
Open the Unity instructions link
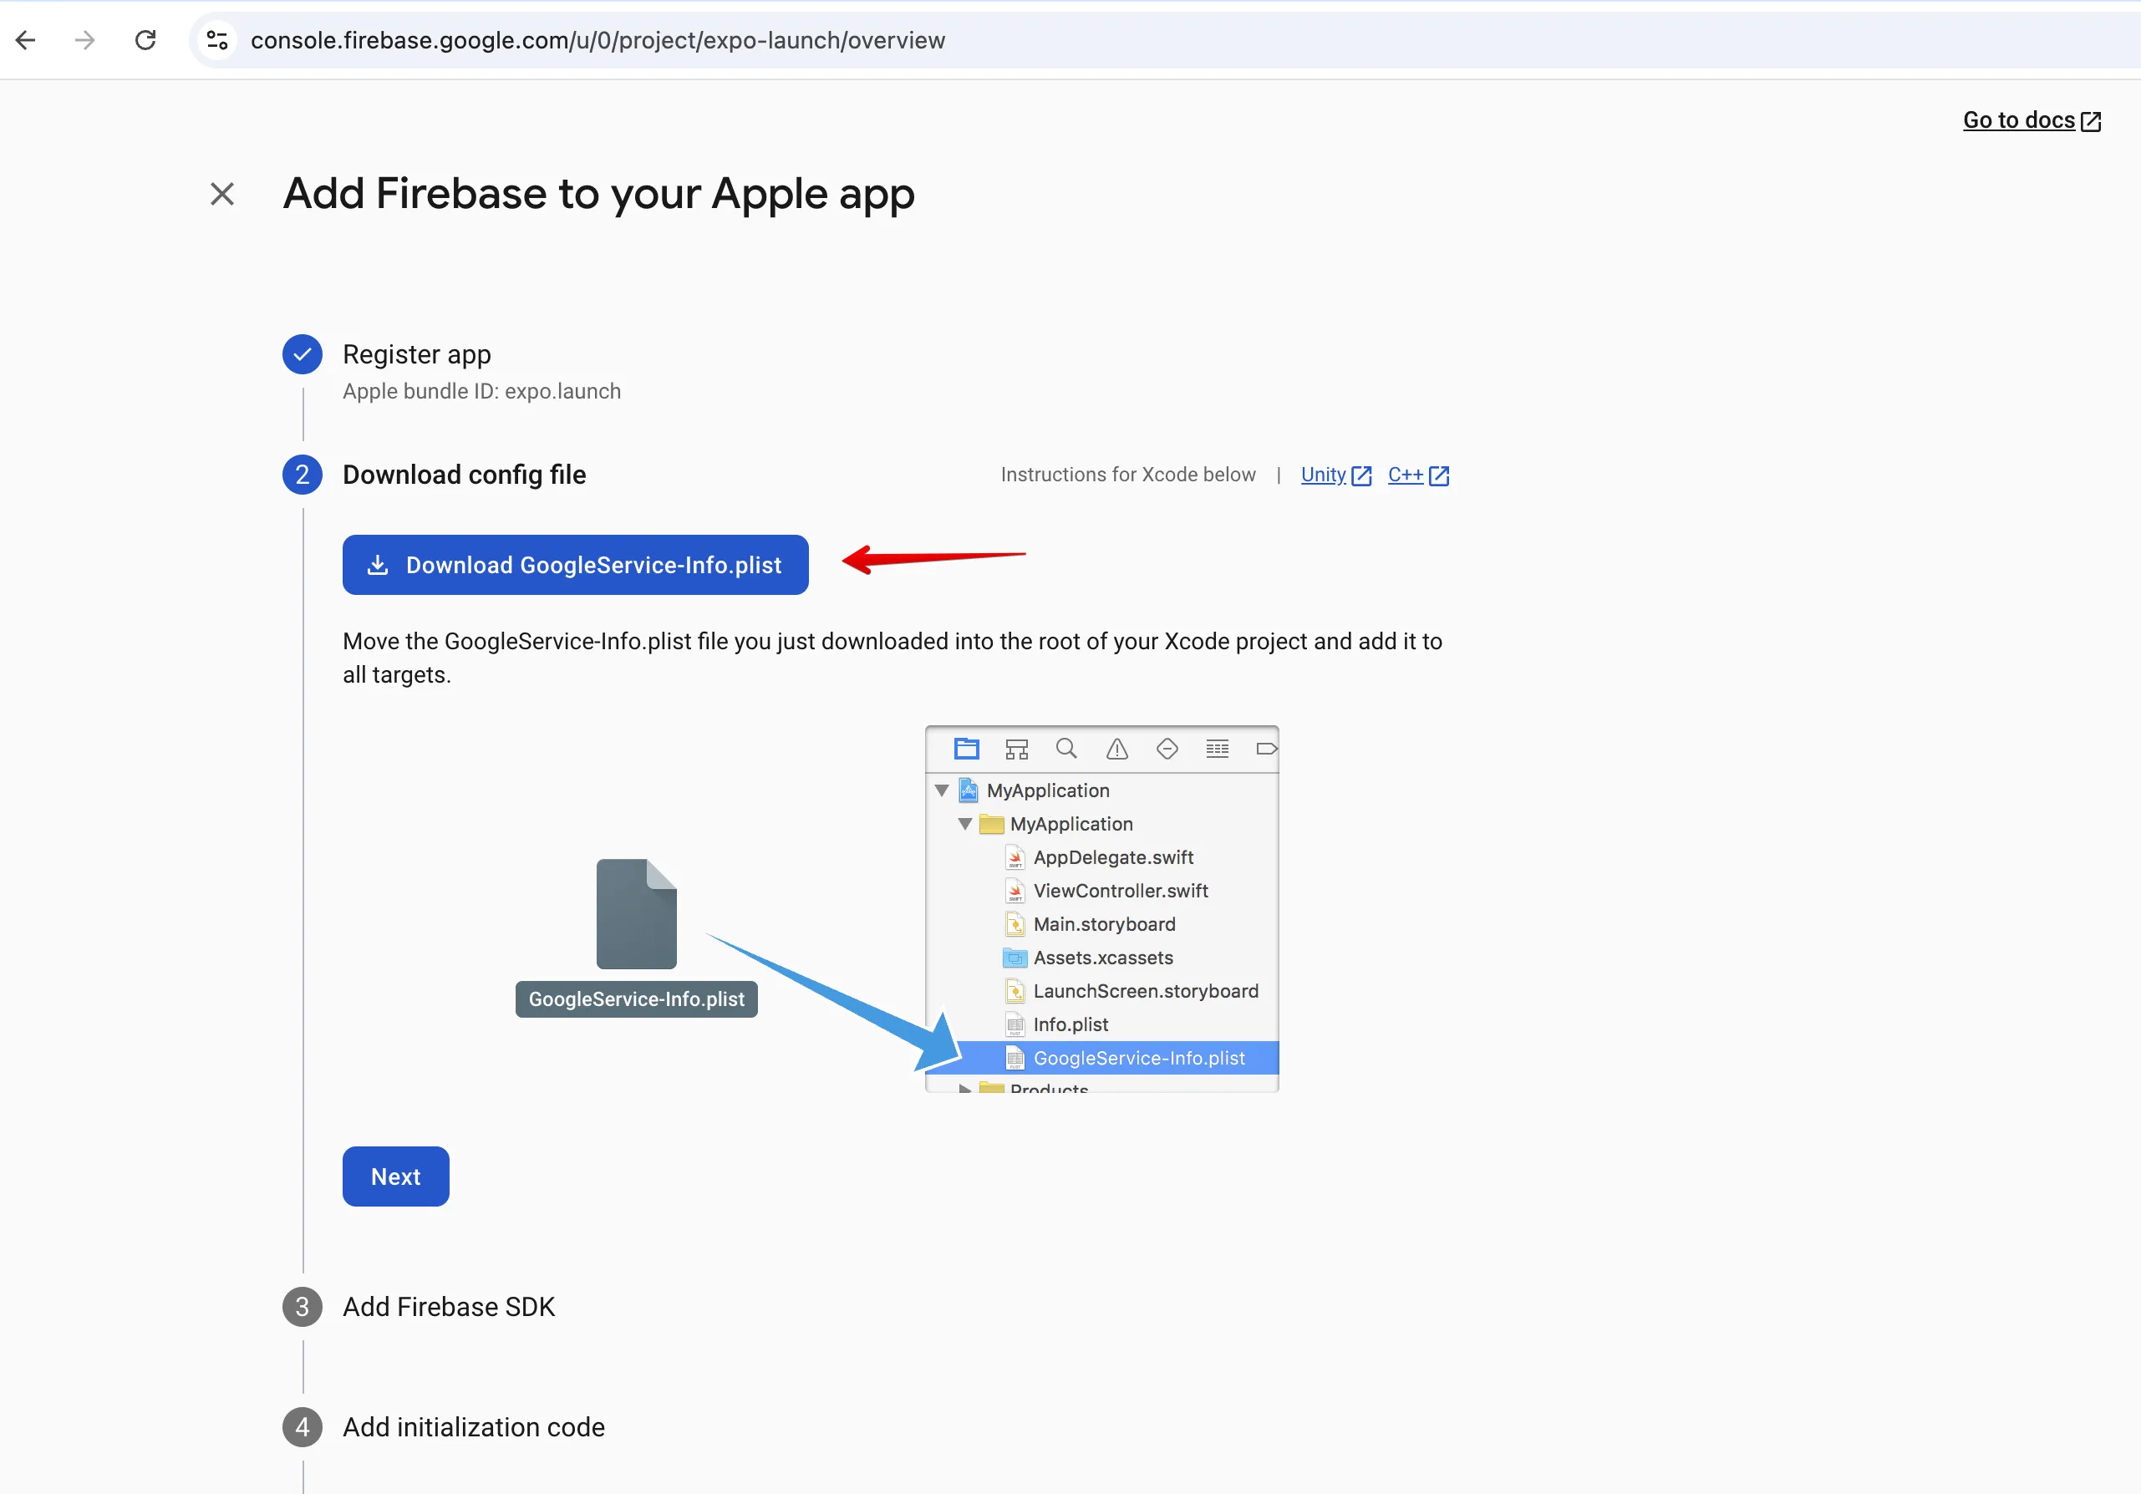pyautogui.click(x=1335, y=475)
